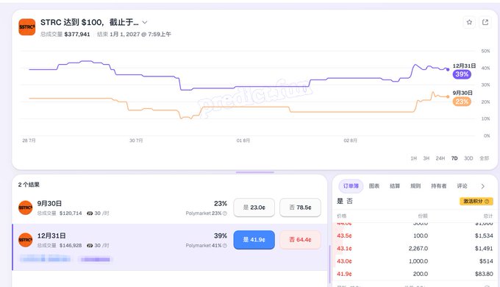
Task: Click the rewards icon in 9月30日 row
Action: coord(90,213)
